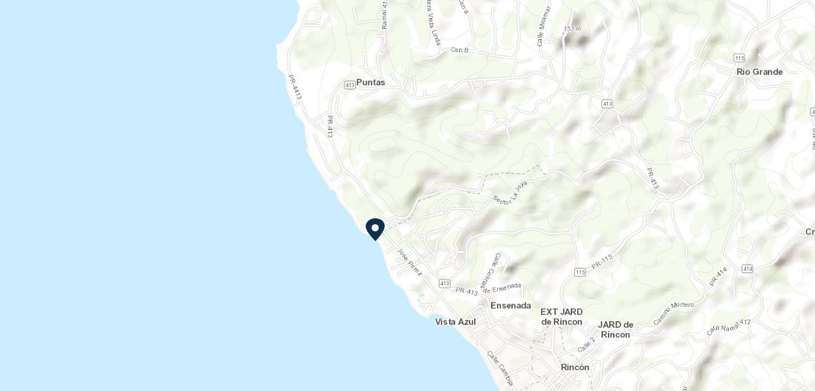
Task: Select the Puntas place label
Action: tap(371, 83)
